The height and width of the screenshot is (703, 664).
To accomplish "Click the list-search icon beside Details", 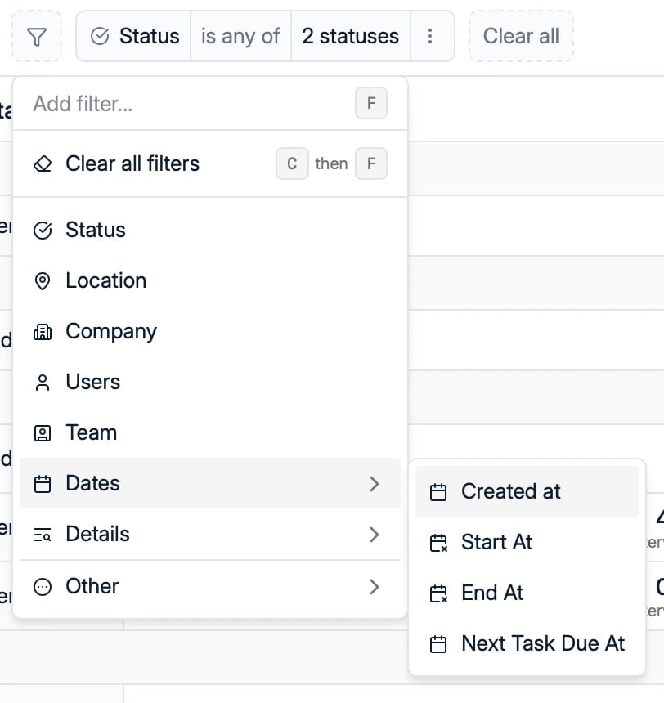I will [x=43, y=535].
